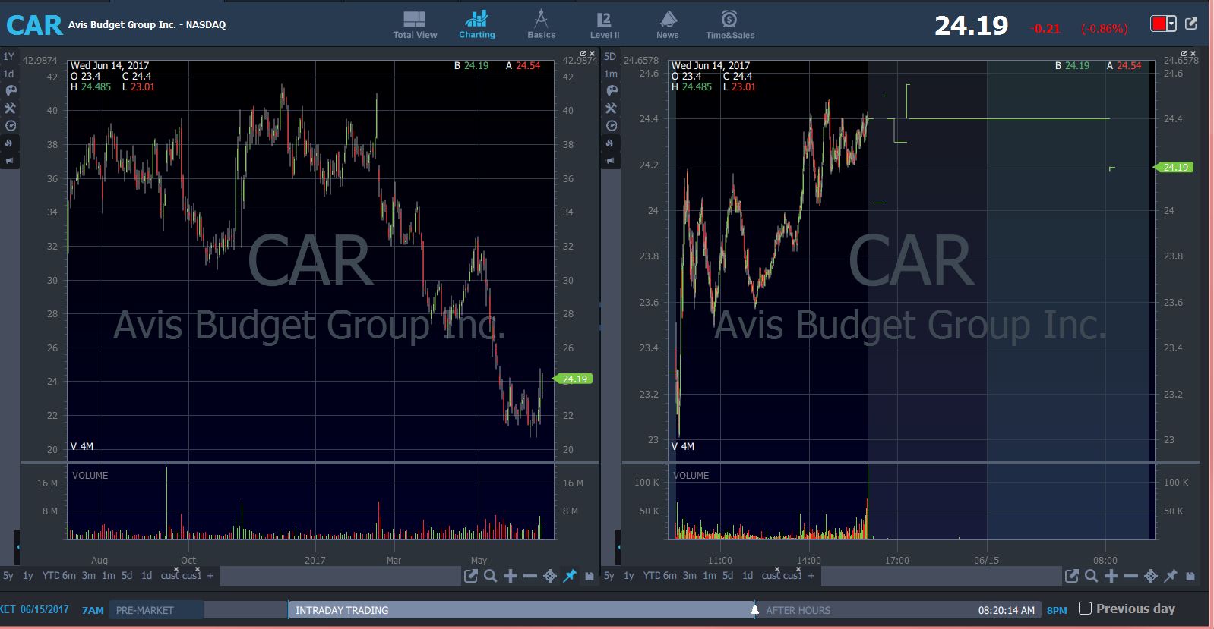The image size is (1214, 629).
Task: Click the CAR ticker symbol in the header
Action: click(x=34, y=25)
